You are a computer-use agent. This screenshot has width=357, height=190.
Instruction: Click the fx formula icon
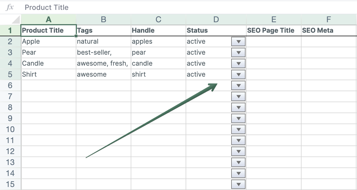(10, 7)
